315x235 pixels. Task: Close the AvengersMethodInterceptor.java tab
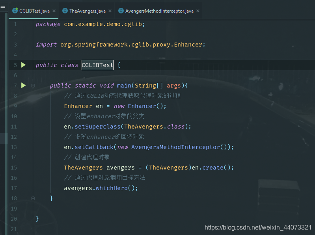198,11
